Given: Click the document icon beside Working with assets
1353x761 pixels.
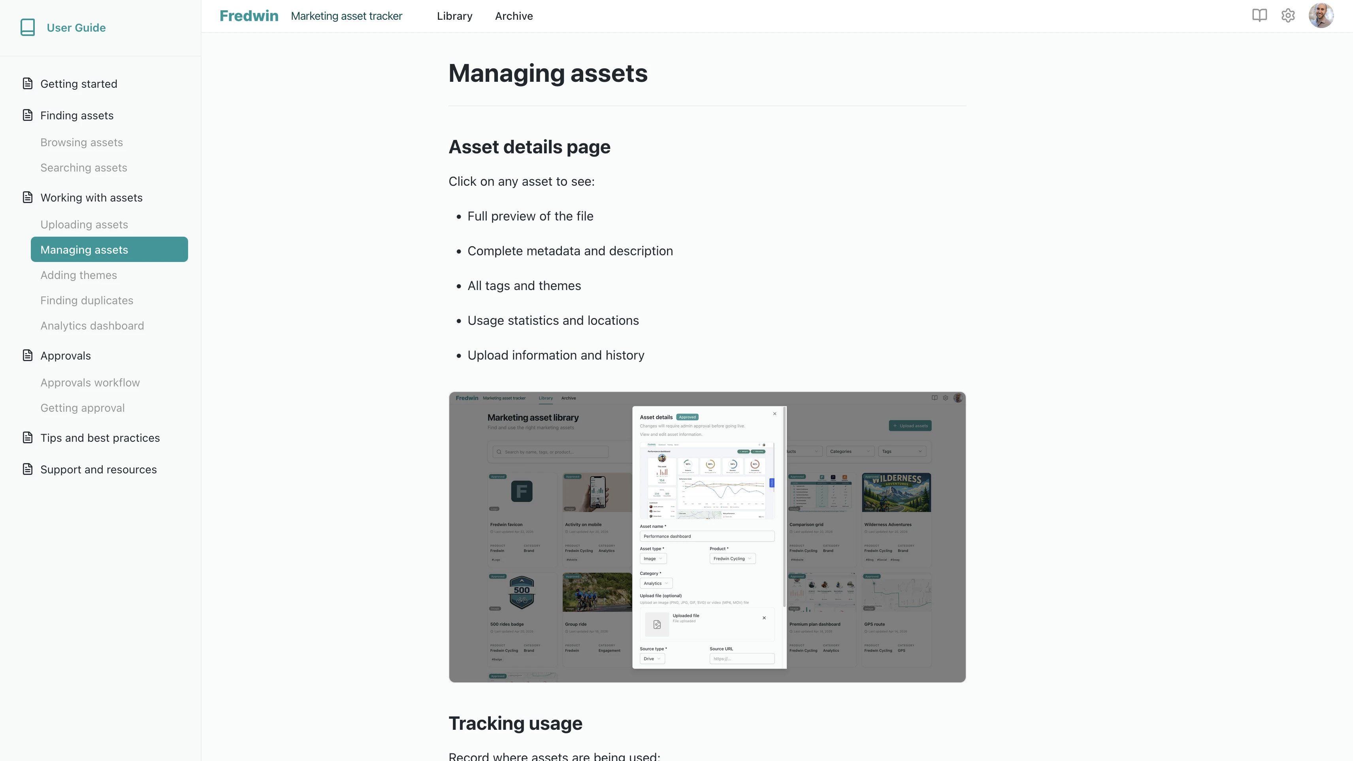Looking at the screenshot, I should point(28,197).
